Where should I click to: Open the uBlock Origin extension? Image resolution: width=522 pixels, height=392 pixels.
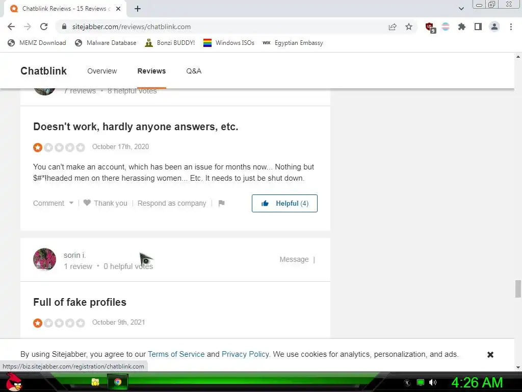coord(430,27)
